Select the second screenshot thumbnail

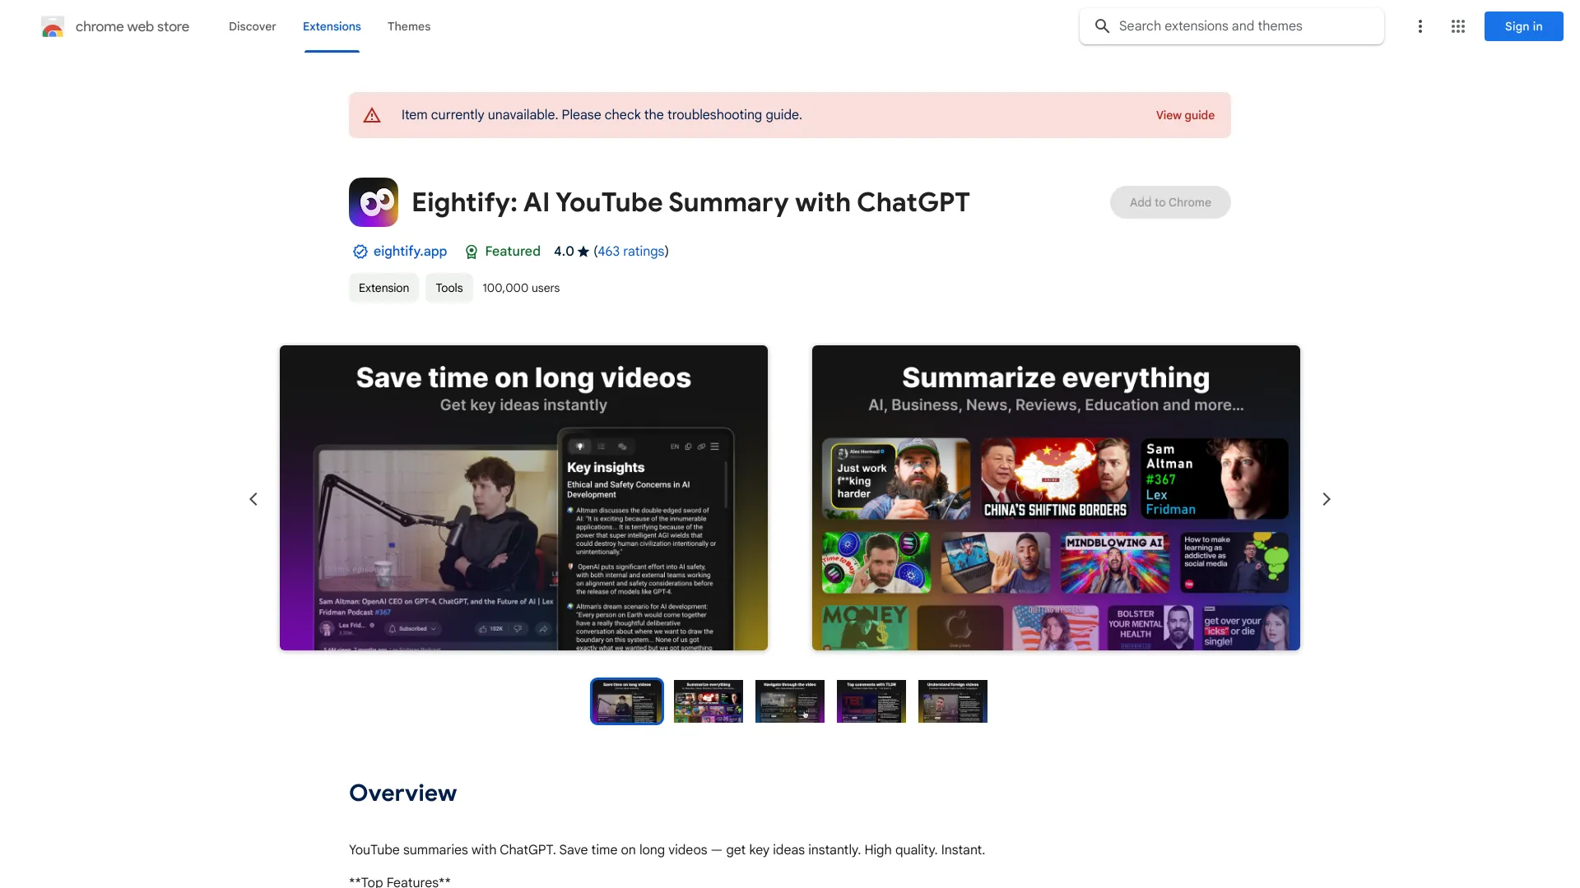(709, 701)
